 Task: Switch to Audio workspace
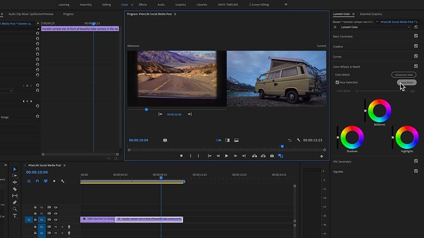[x=161, y=5]
